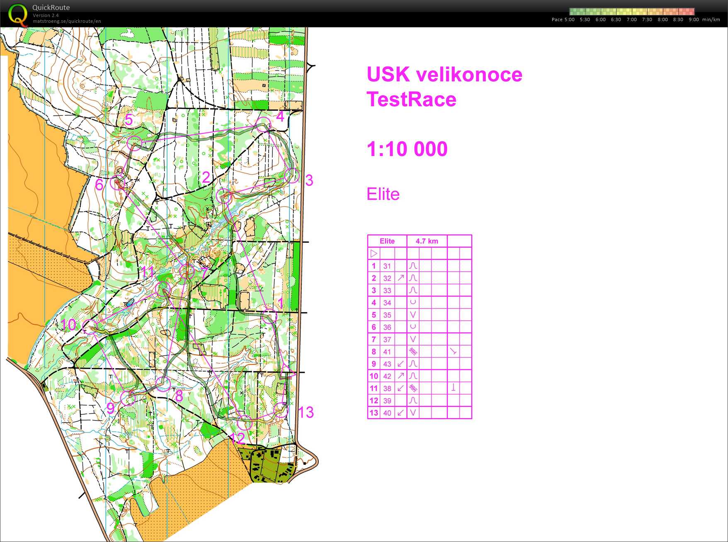Click the knoll symbol in row 1
This screenshot has height=542, width=728.
(x=413, y=266)
